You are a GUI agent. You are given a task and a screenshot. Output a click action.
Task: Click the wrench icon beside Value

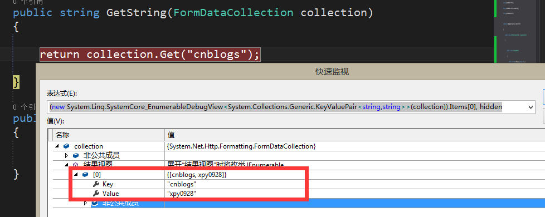[x=96, y=194]
